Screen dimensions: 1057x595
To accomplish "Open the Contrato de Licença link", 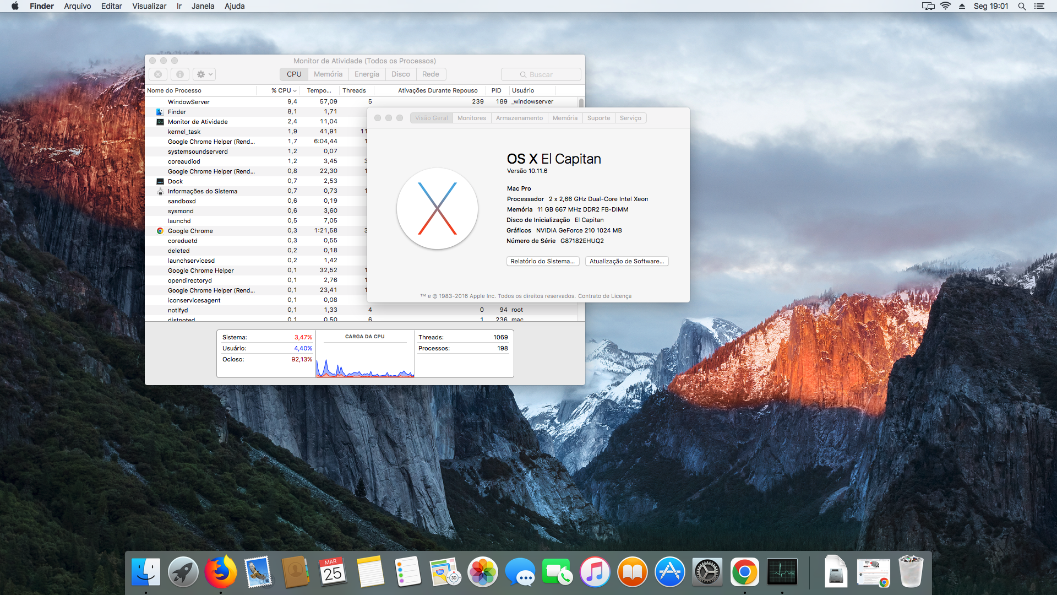I will click(604, 296).
